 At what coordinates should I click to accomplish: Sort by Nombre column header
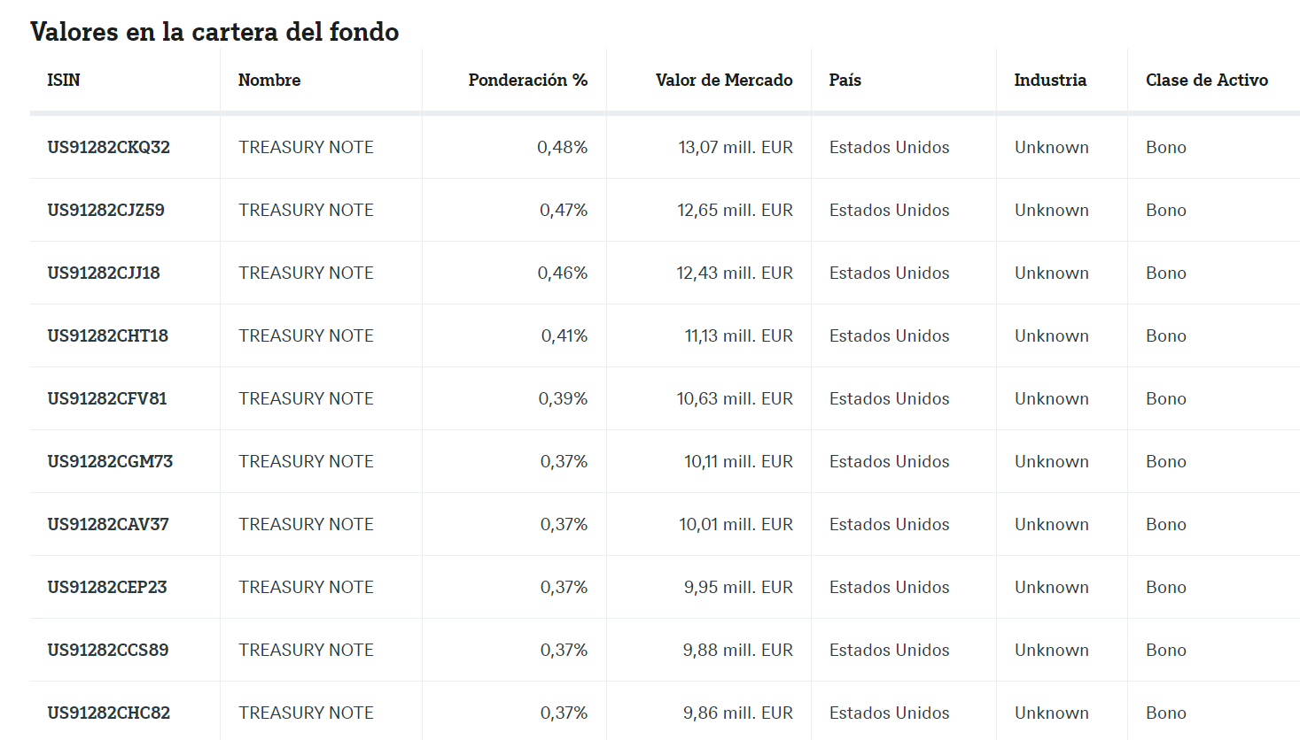pyautogui.click(x=269, y=80)
